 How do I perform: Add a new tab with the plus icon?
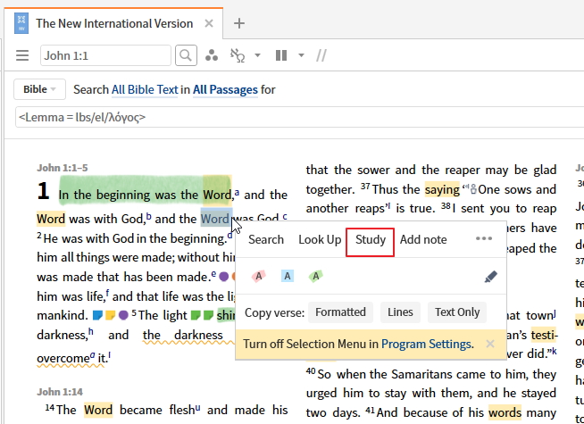pyautogui.click(x=239, y=23)
